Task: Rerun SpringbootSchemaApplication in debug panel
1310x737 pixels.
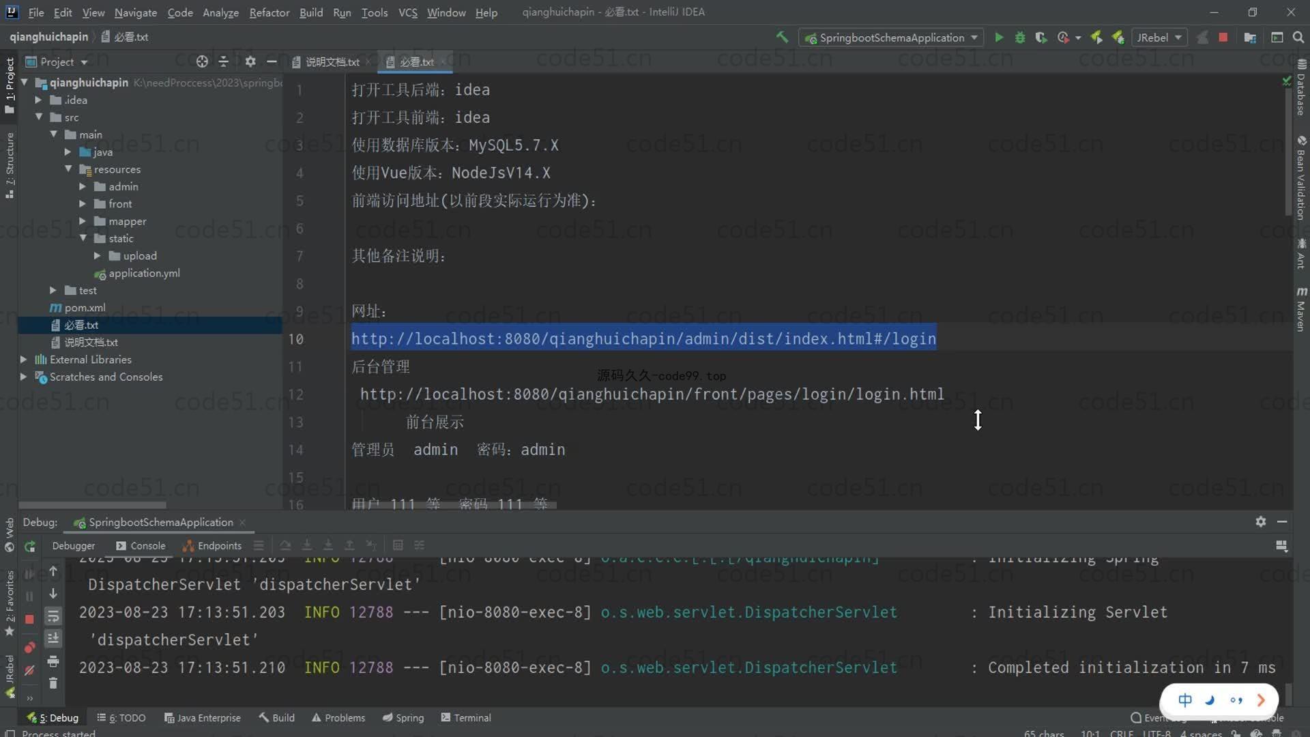Action: [x=29, y=546]
